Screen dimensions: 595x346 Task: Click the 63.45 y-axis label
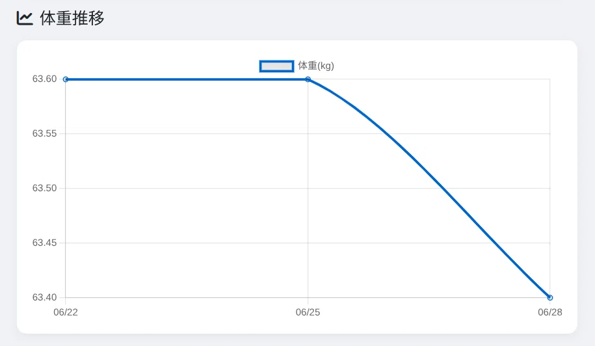[x=44, y=243]
